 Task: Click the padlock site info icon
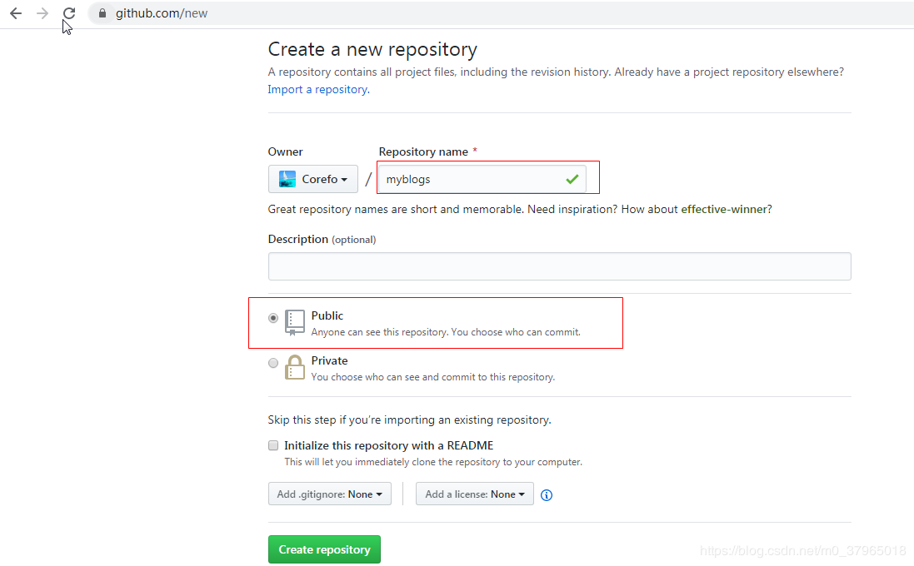(102, 13)
